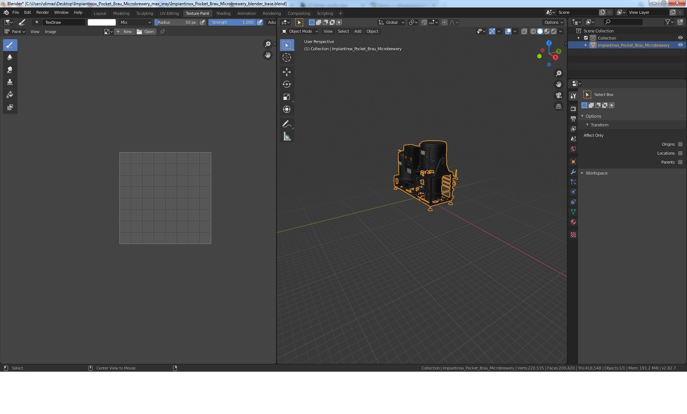This screenshot has width=687, height=414.
Task: Open the Object Mode dropdown
Action: 300,31
